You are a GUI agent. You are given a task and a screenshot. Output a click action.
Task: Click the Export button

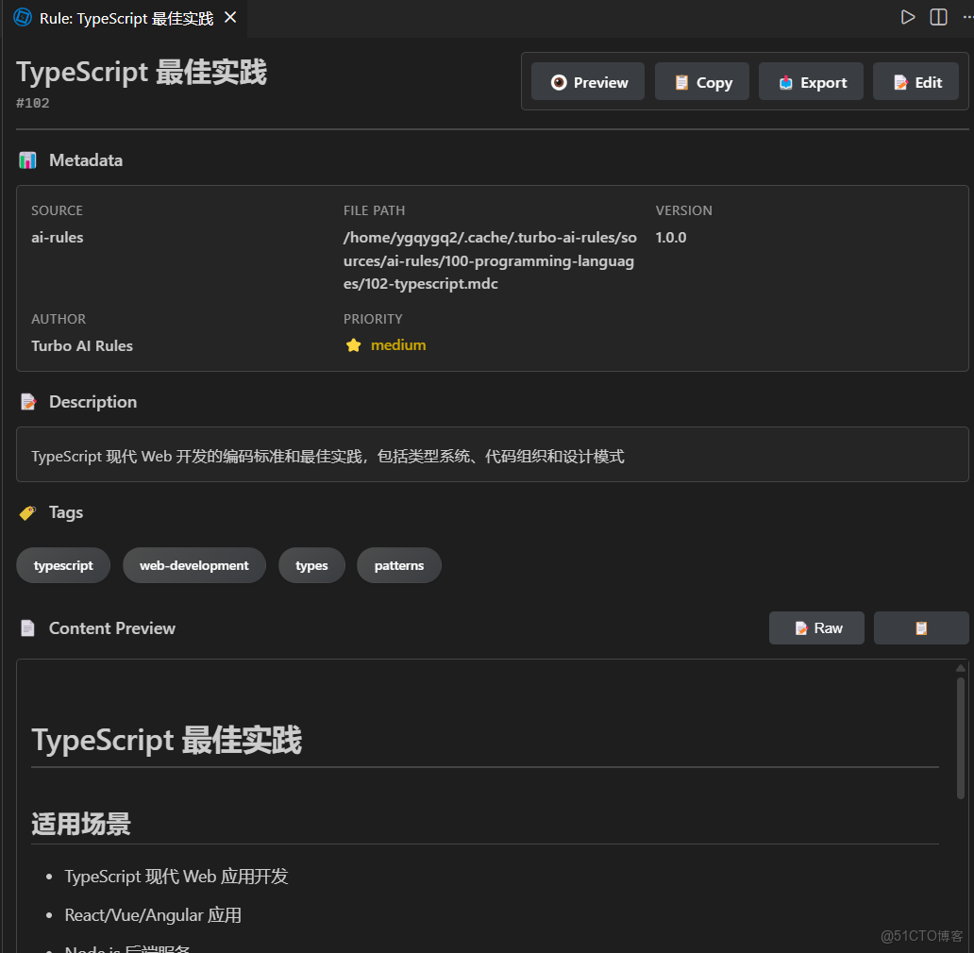(811, 81)
